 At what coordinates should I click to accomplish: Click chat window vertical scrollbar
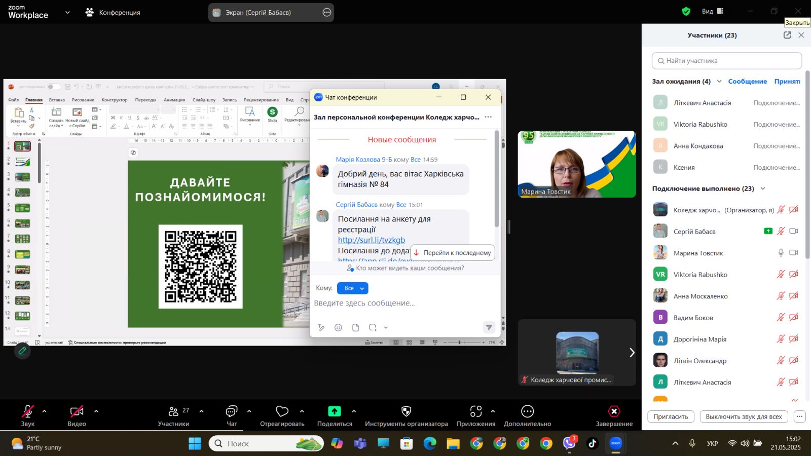click(496, 179)
